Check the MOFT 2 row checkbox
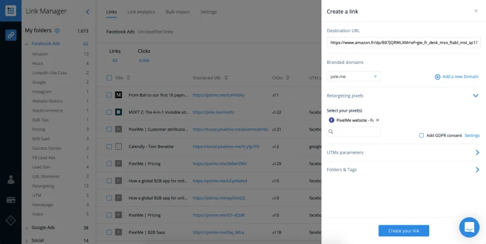 (109, 112)
